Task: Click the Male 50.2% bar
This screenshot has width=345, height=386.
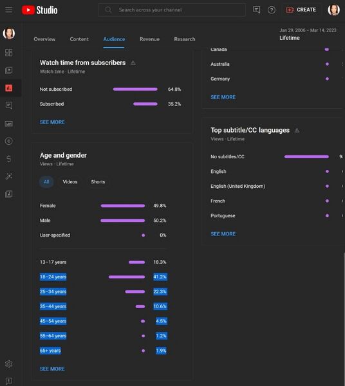Action: (x=123, y=221)
